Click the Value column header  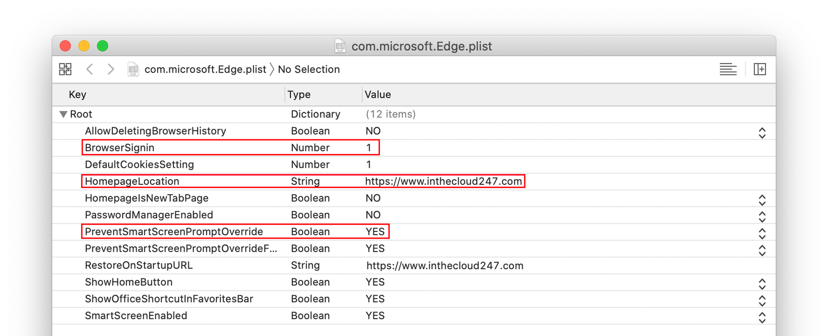(x=378, y=95)
